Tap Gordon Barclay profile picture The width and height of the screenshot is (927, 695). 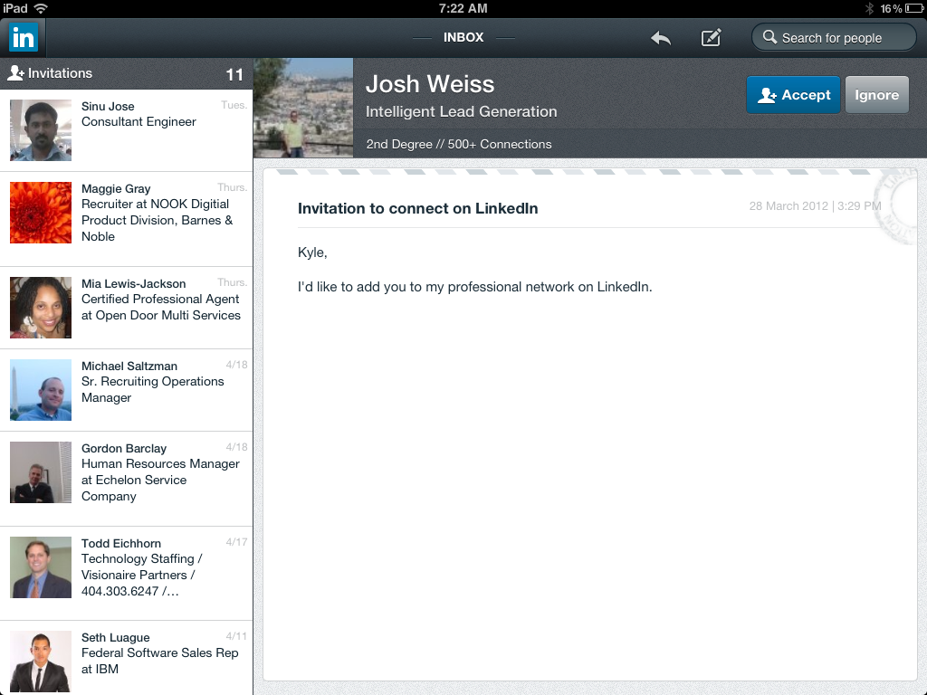[x=41, y=472]
